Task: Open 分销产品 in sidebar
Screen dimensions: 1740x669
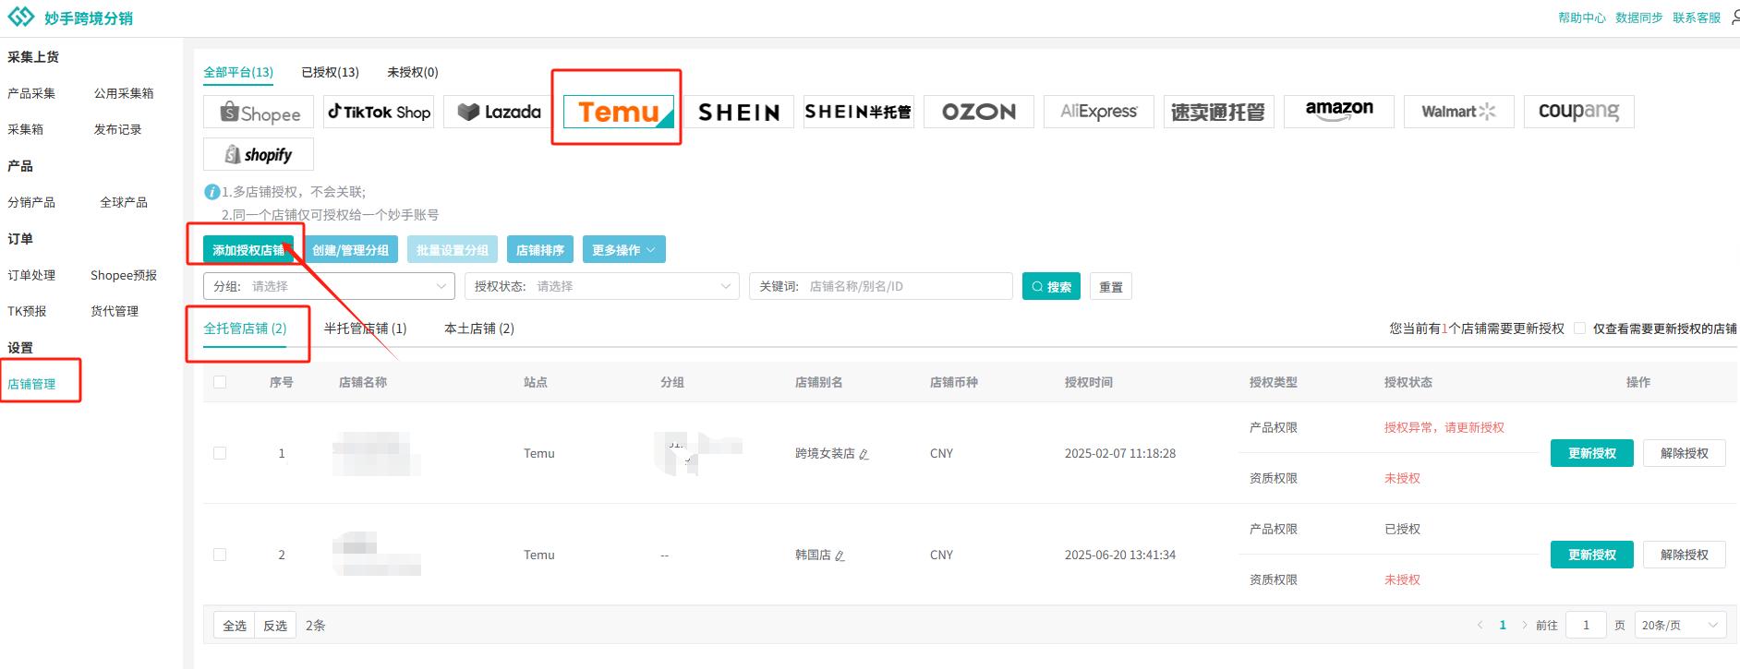Action: [x=31, y=202]
